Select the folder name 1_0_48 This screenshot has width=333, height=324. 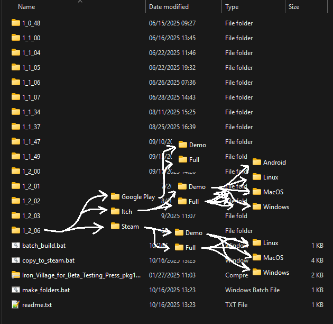[x=31, y=23]
